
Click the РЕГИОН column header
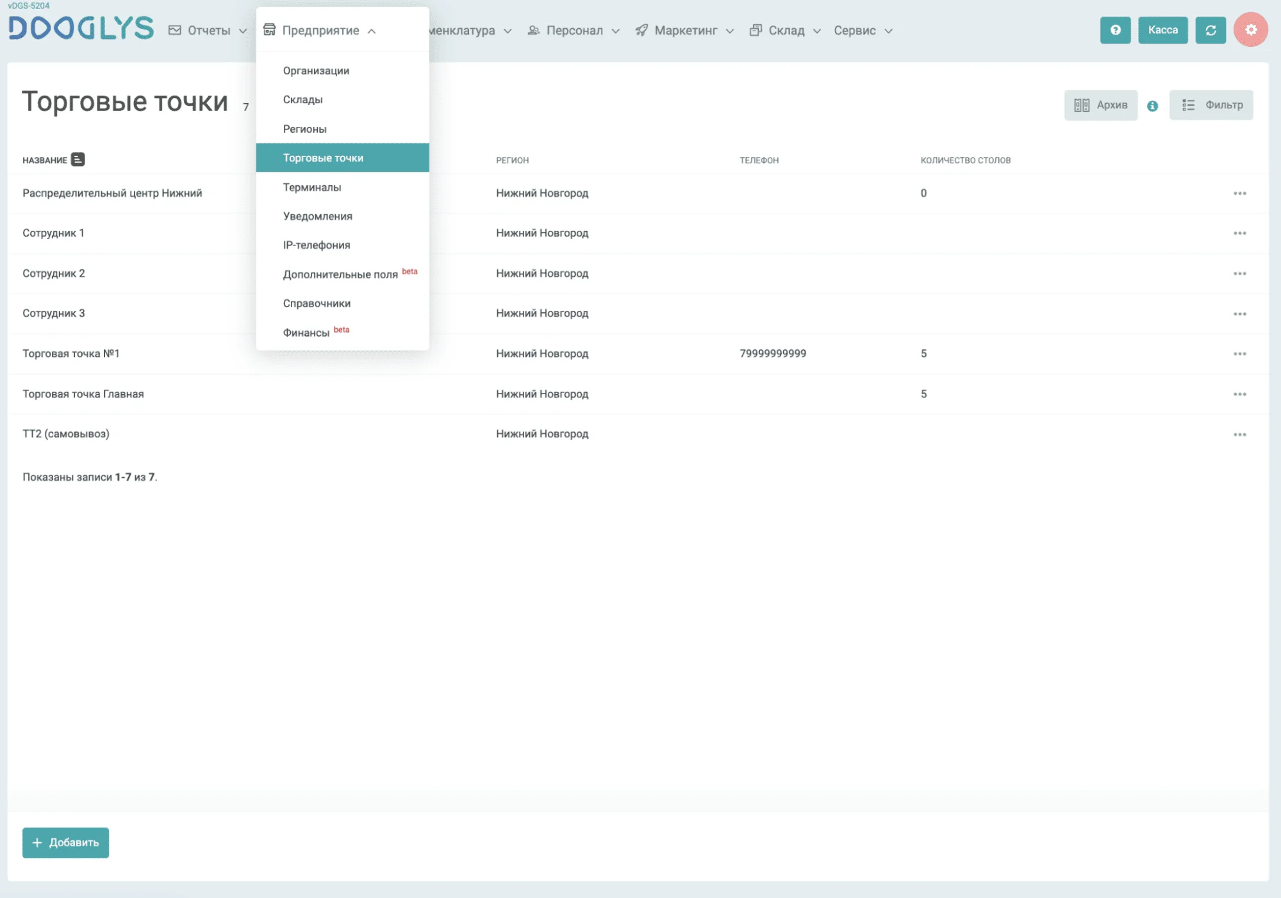tap(512, 160)
